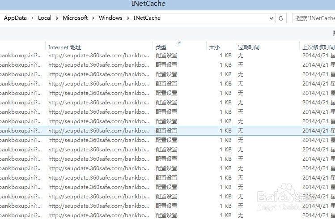This screenshot has width=335, height=219.
Task: Sort by the 大小 column header
Action: 221,47
